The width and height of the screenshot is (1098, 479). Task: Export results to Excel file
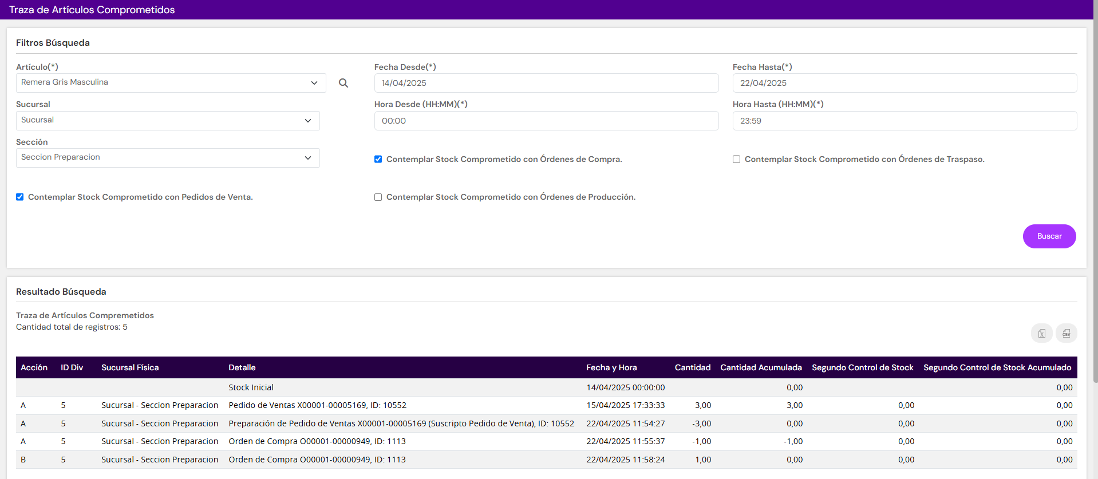(x=1041, y=333)
